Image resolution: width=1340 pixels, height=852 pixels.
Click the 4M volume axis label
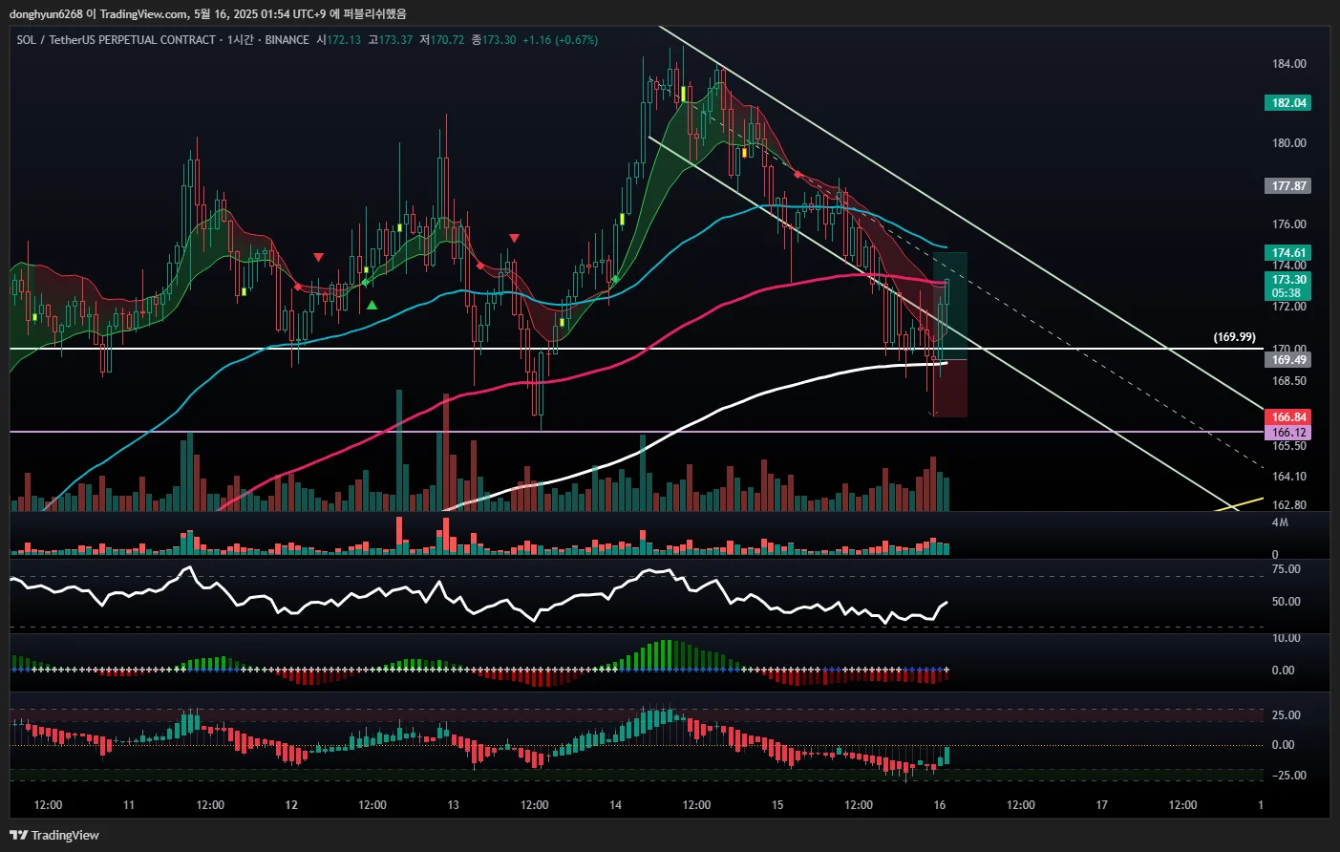coord(1280,523)
